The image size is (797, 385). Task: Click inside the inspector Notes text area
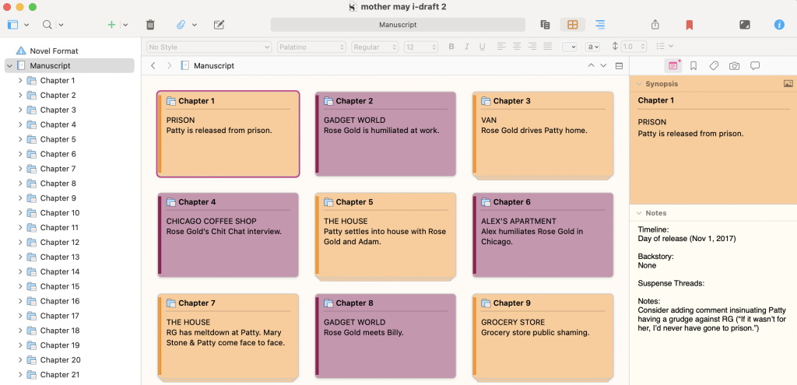(713, 303)
